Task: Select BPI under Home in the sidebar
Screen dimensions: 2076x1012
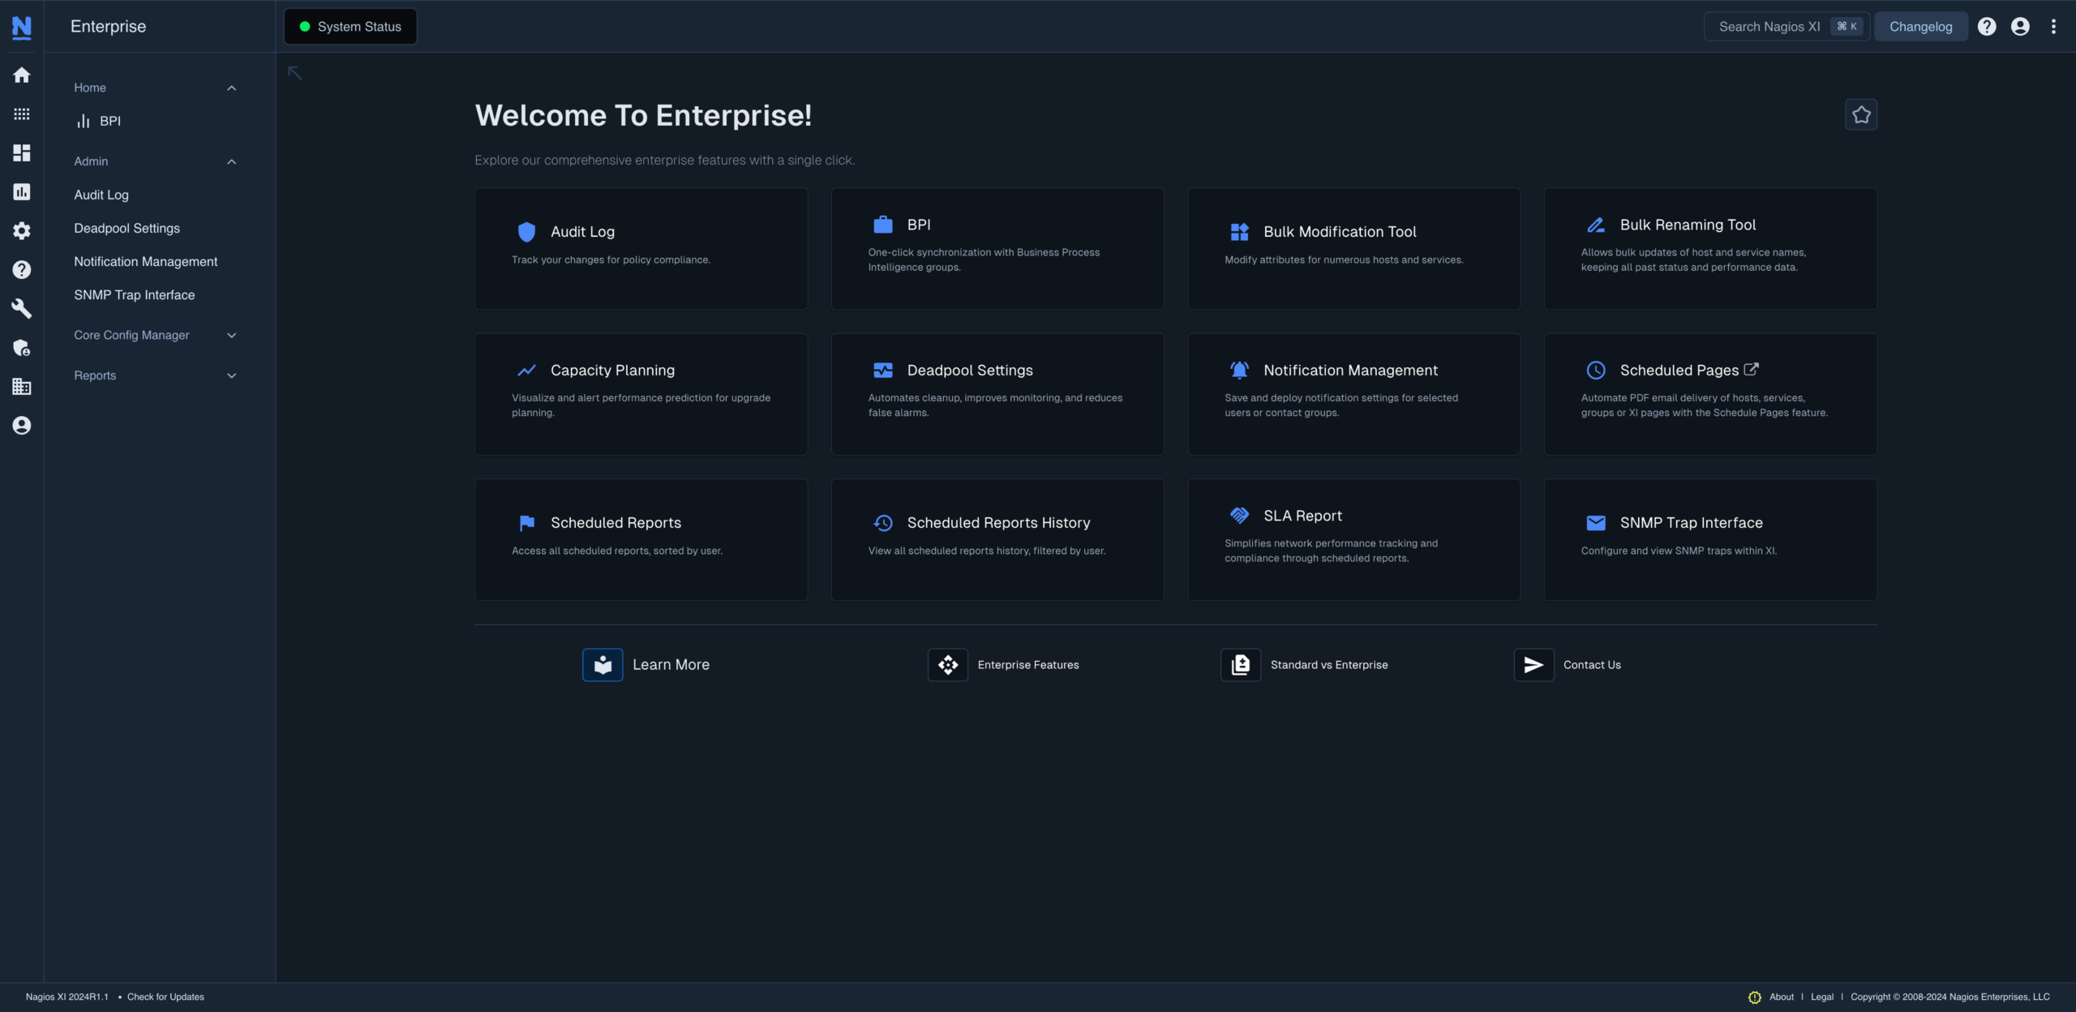Action: pyautogui.click(x=110, y=121)
